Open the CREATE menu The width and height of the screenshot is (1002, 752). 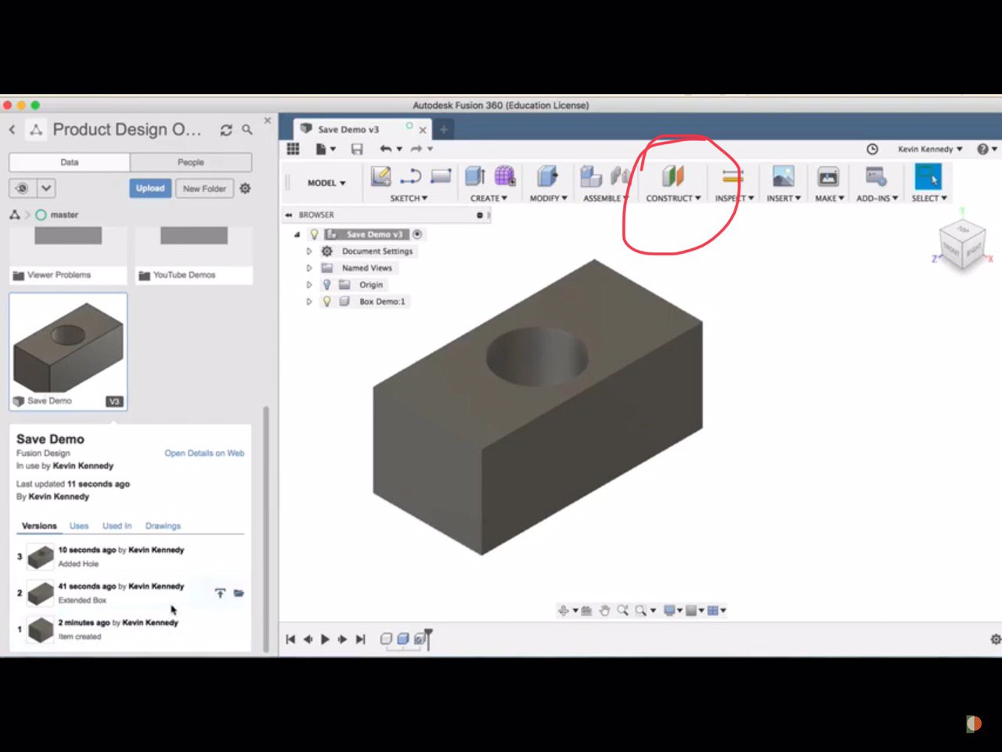coord(488,198)
